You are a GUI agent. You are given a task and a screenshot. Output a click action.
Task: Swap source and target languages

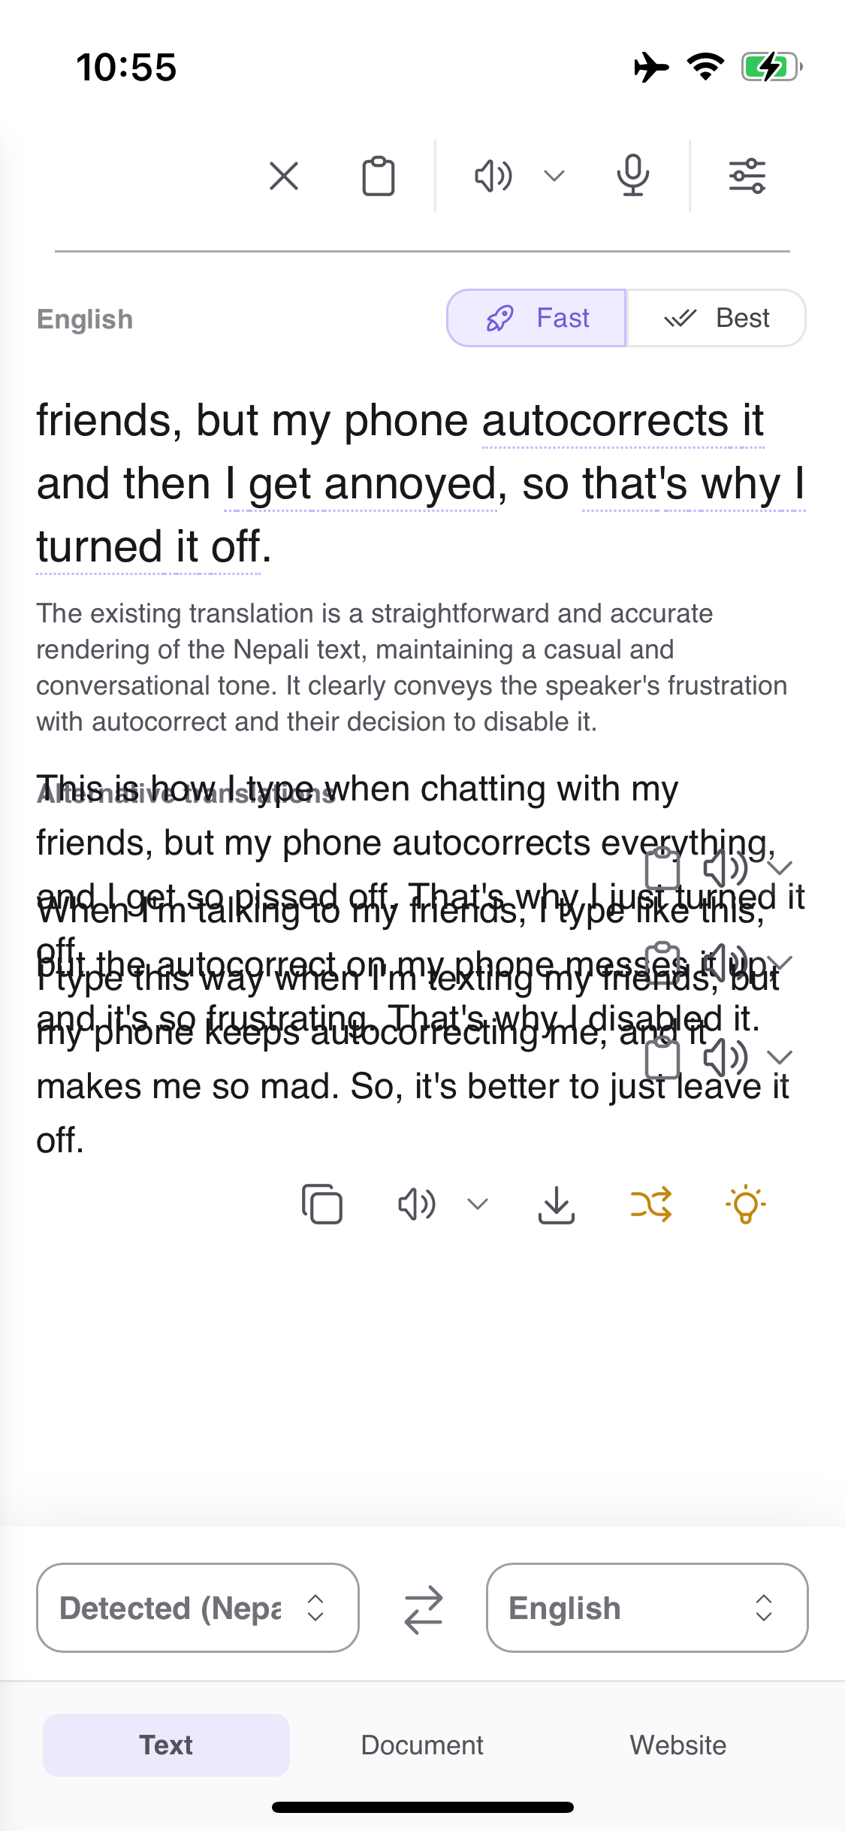pos(423,1609)
